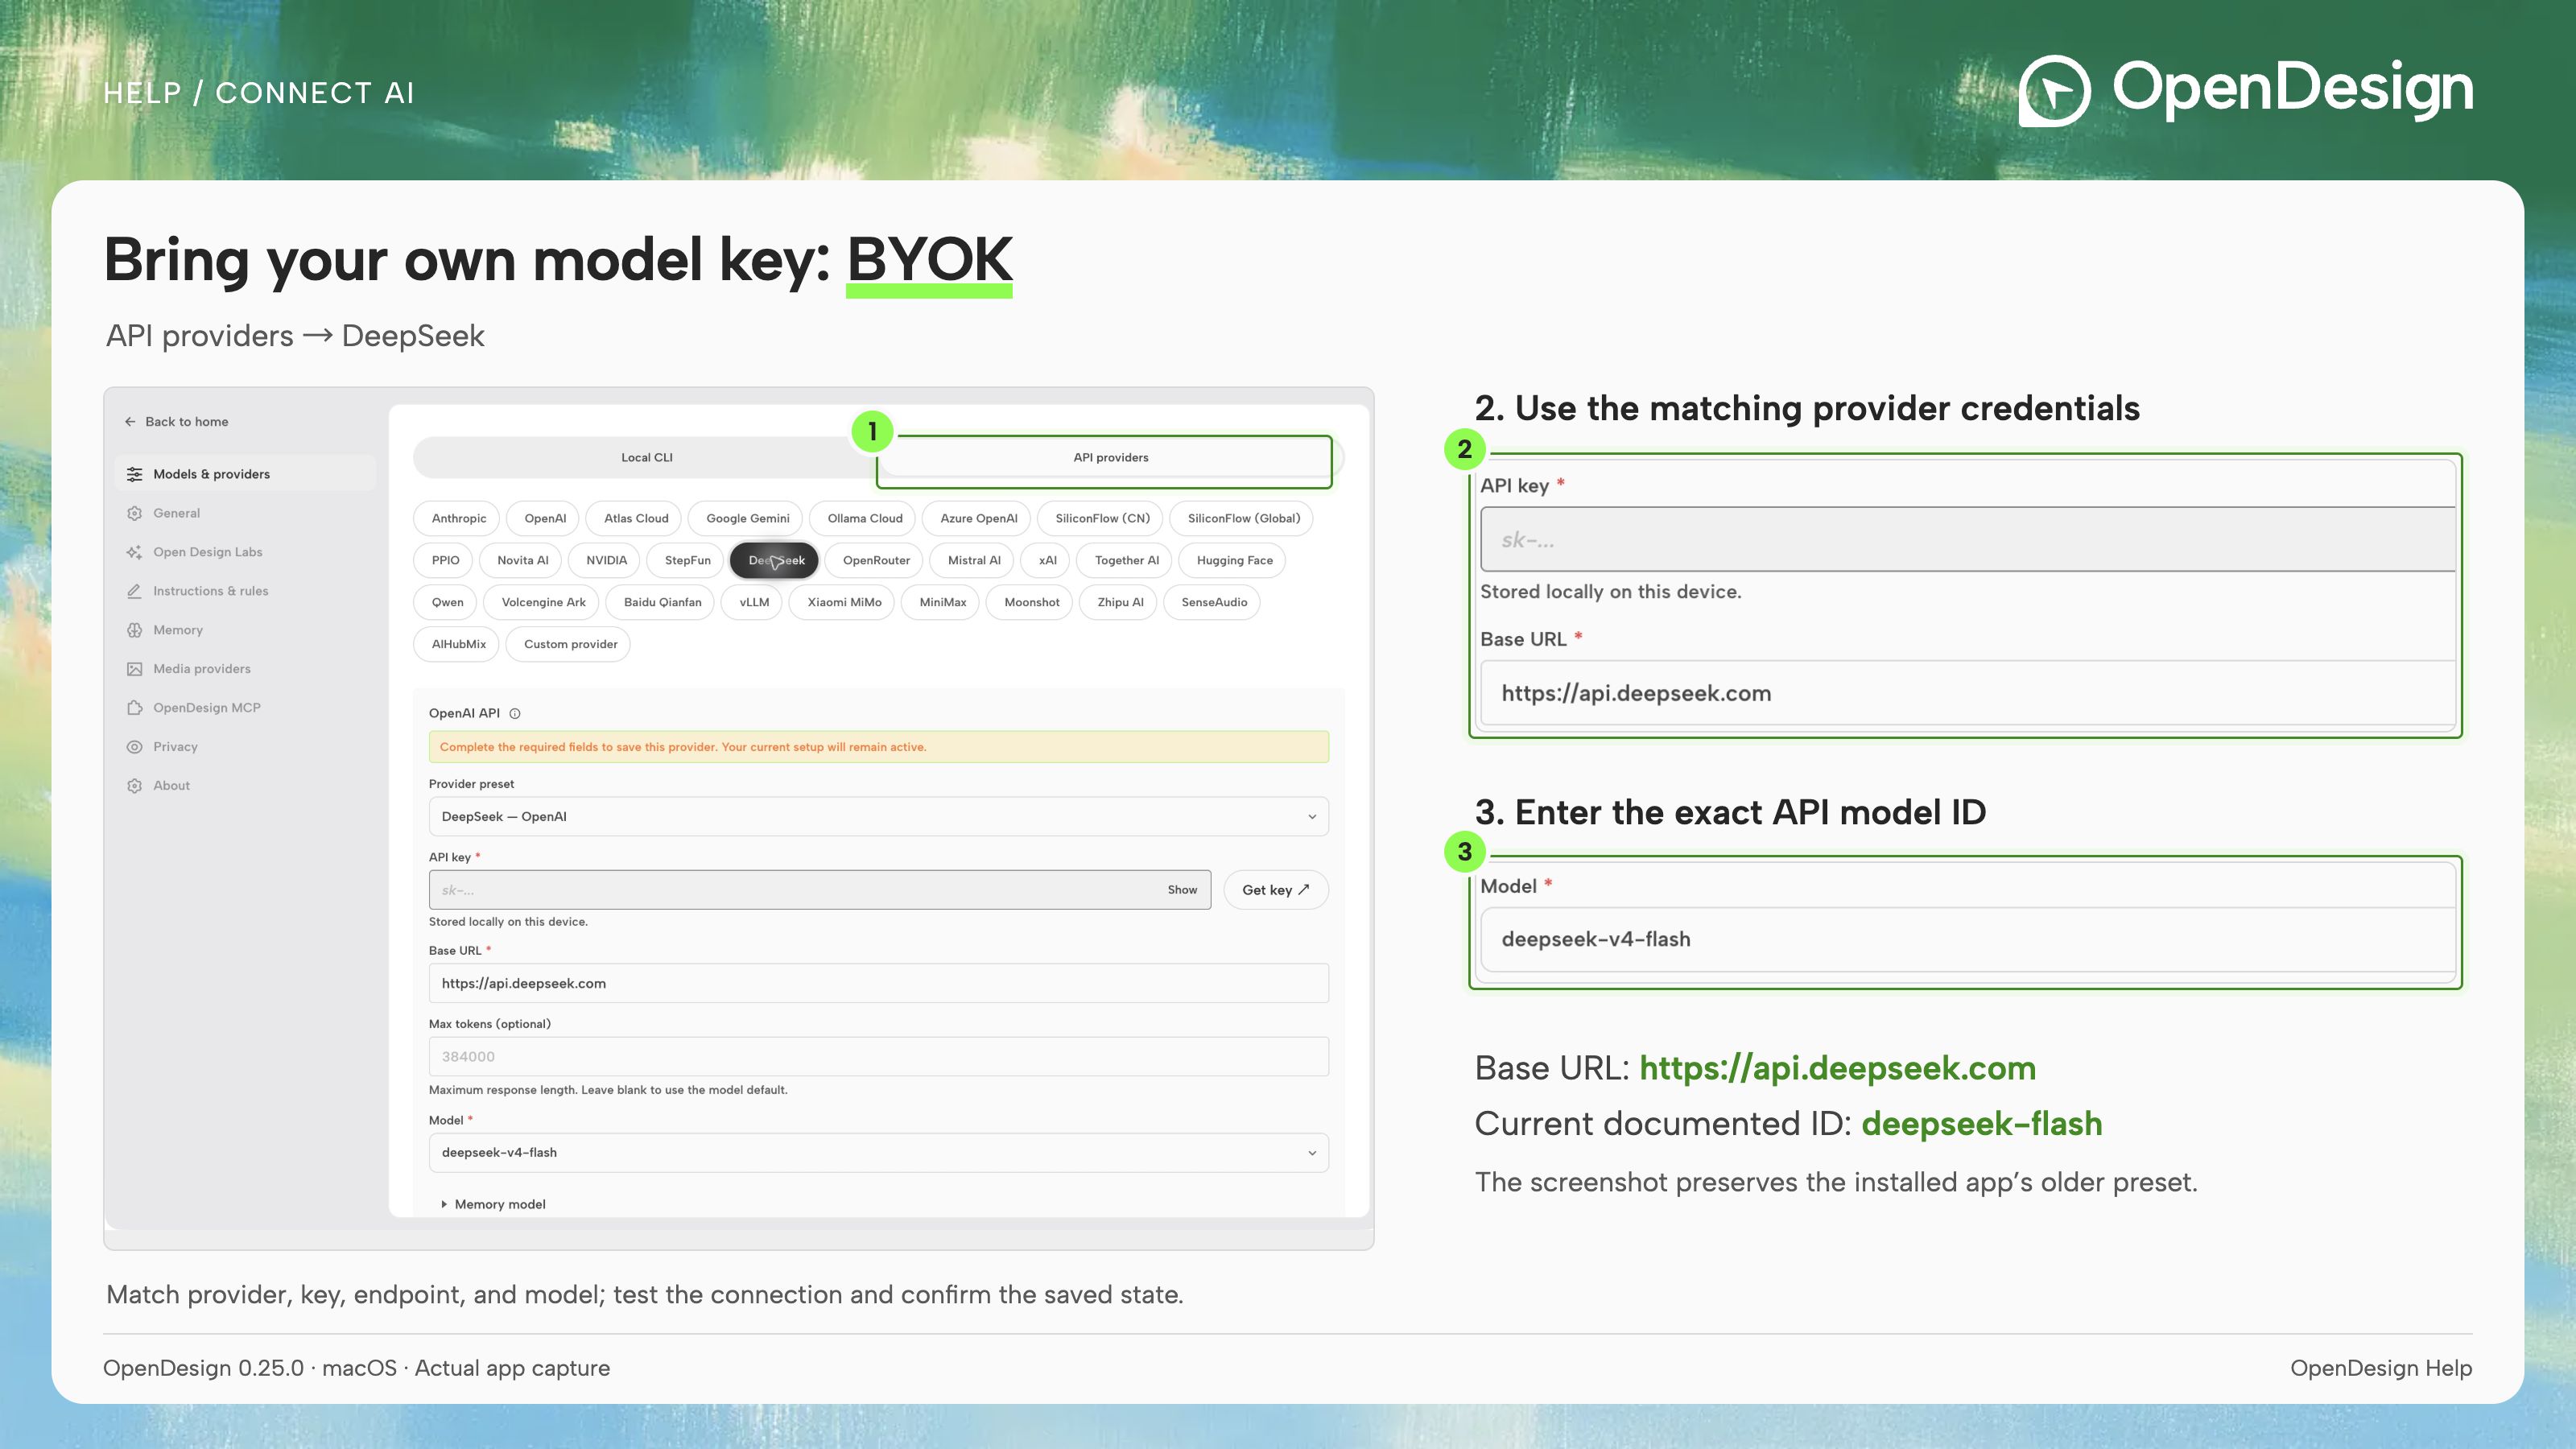Image resolution: width=2576 pixels, height=1449 pixels.
Task: Click the OpenDesign MCP puzzle icon
Action: pyautogui.click(x=134, y=708)
